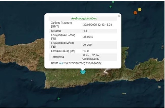Click the 'Μέγεθος' row label

pyautogui.click(x=57, y=31)
